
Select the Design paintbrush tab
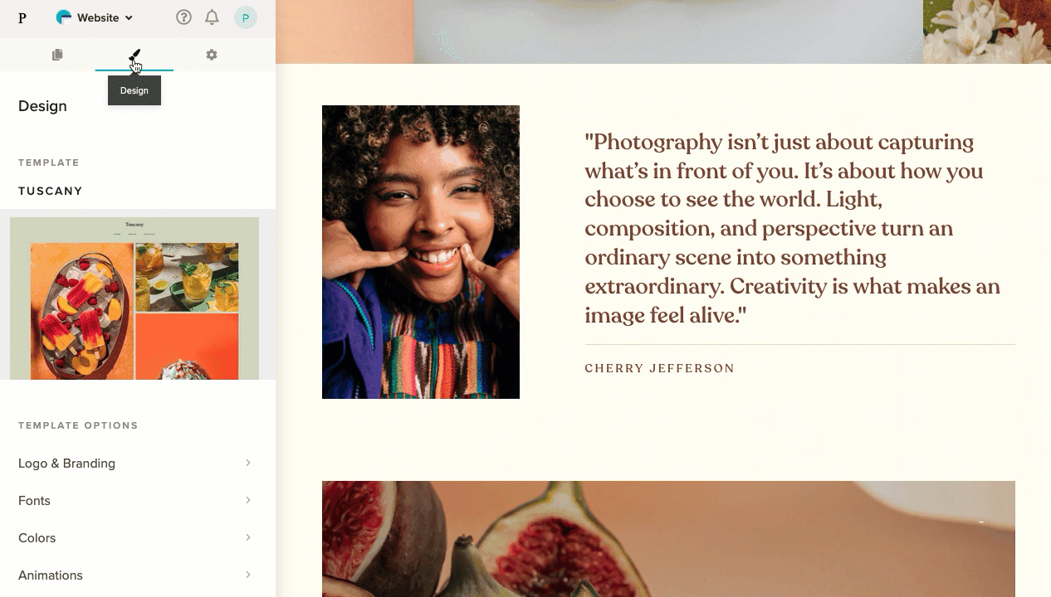(x=134, y=55)
